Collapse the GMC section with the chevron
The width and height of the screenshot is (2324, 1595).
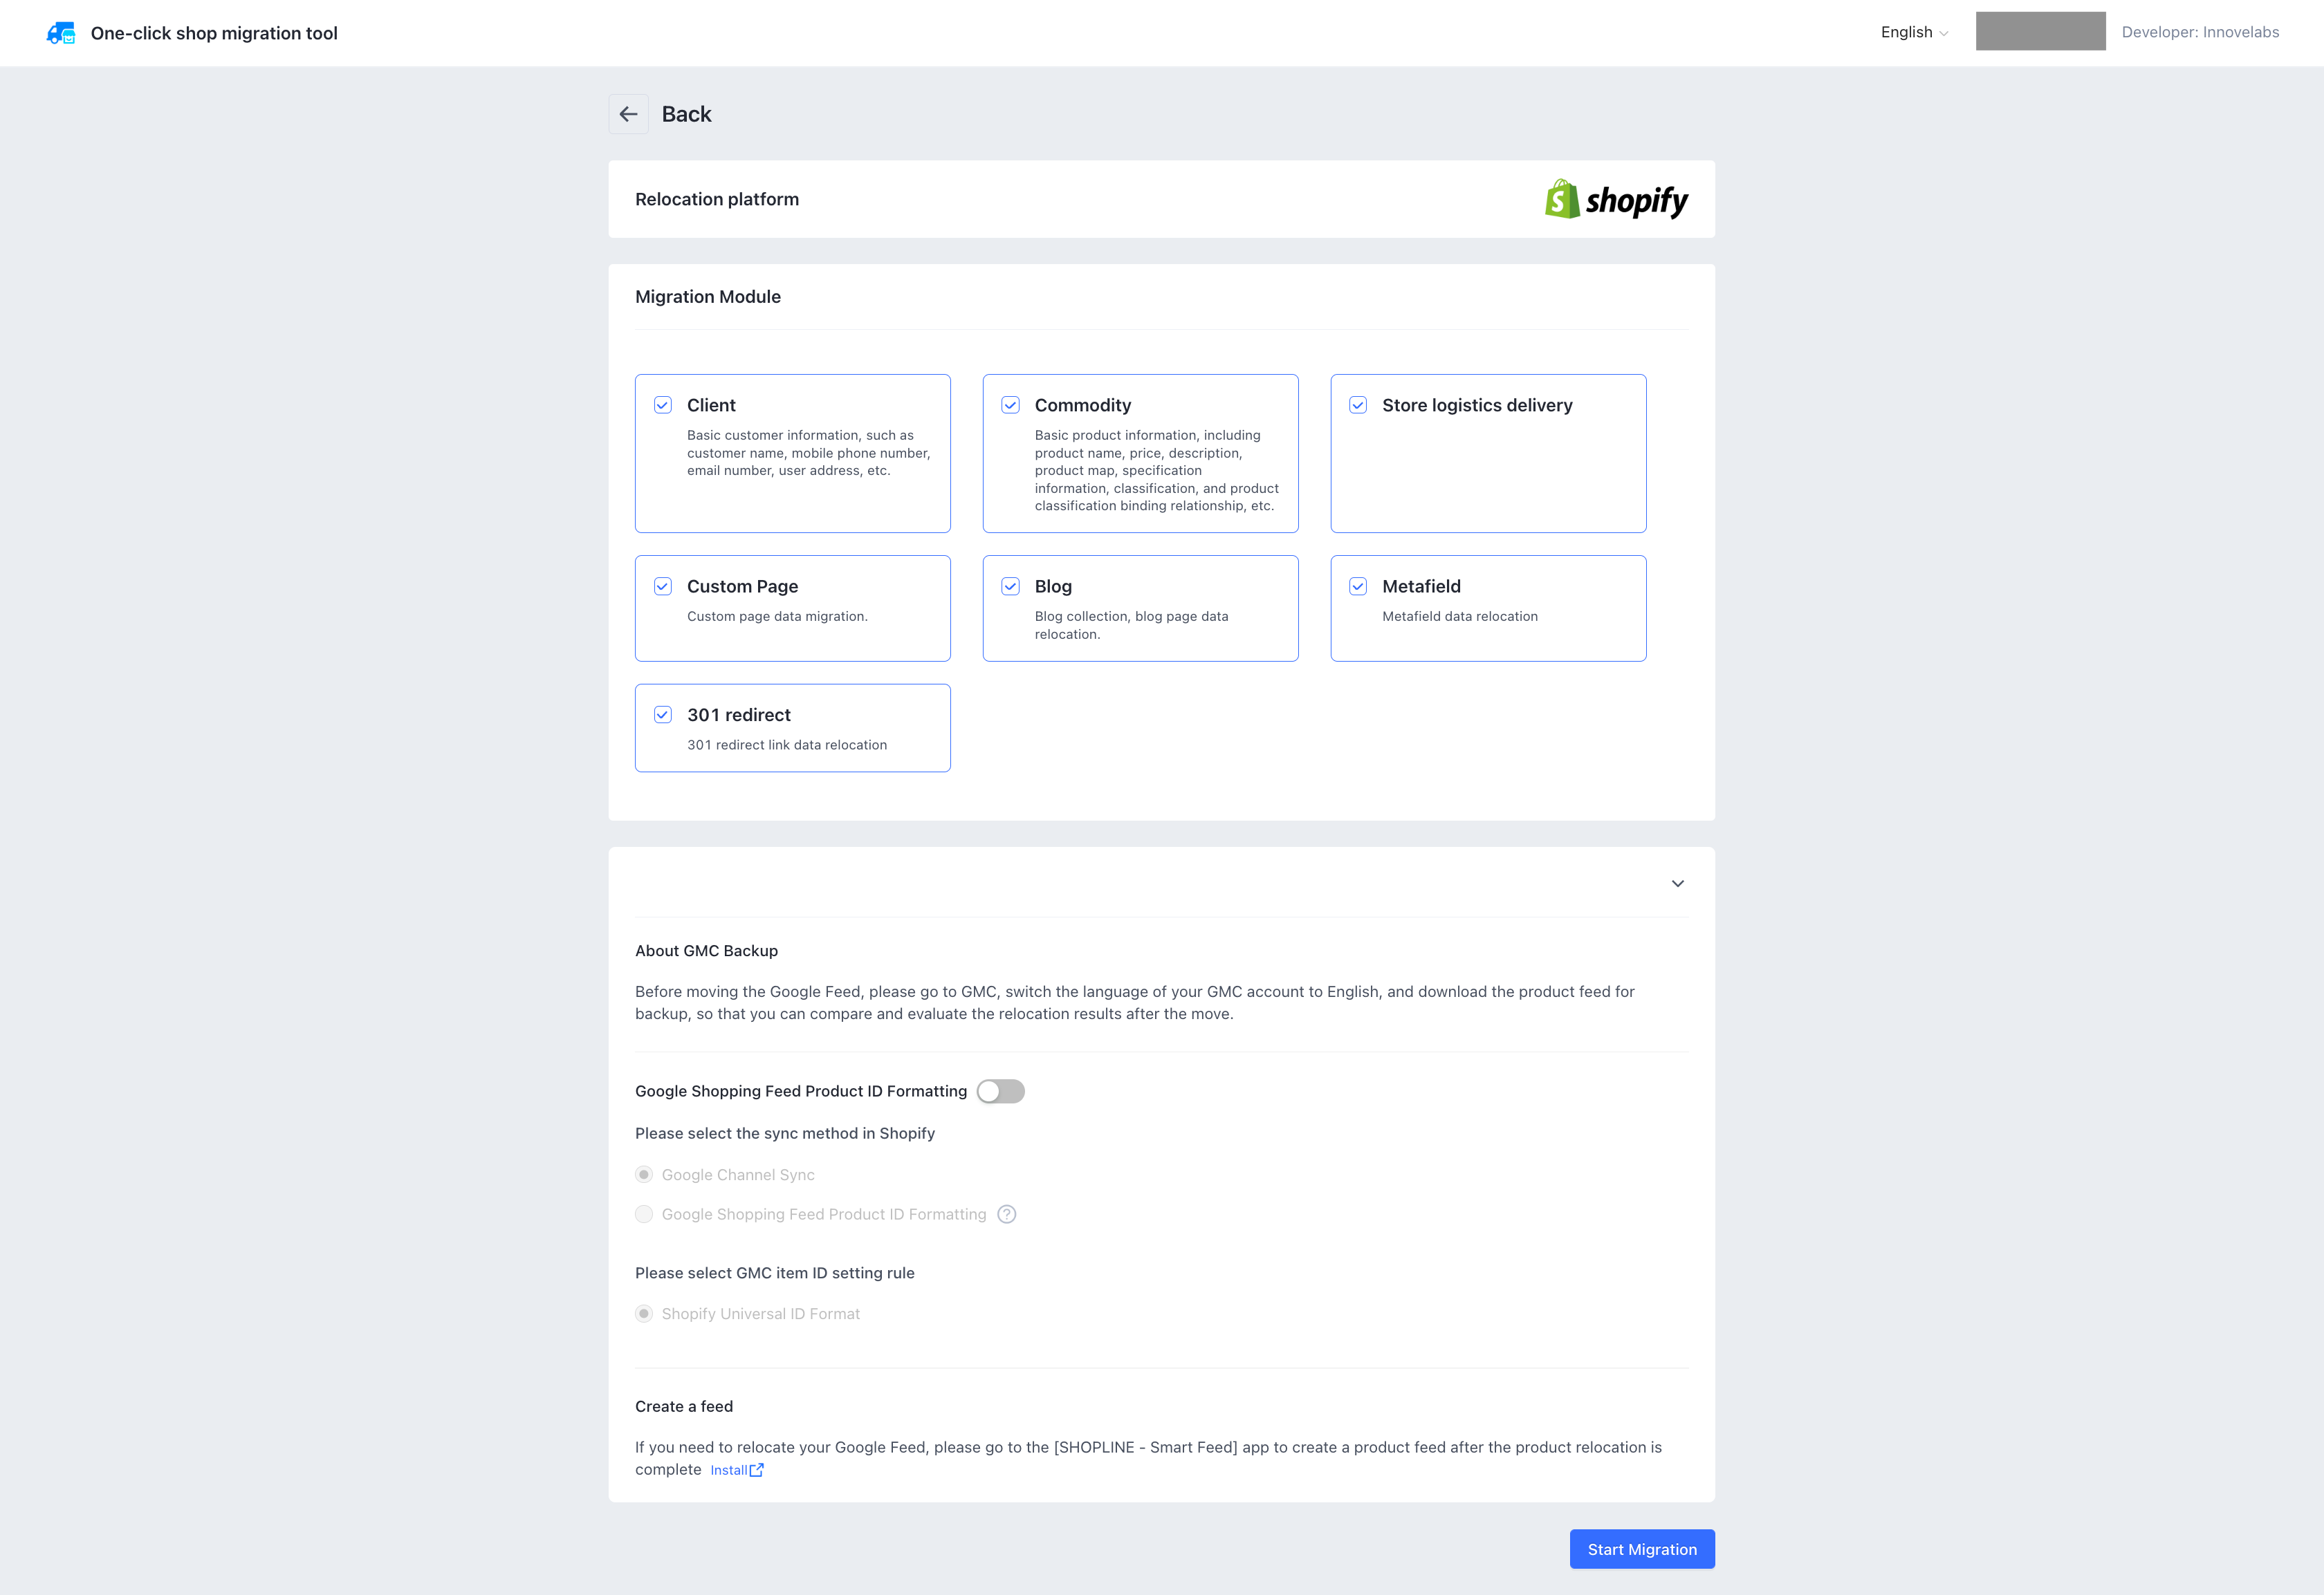click(1678, 884)
